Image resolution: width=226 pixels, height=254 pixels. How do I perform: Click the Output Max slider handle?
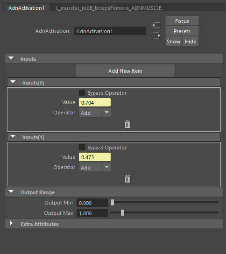[x=123, y=213]
